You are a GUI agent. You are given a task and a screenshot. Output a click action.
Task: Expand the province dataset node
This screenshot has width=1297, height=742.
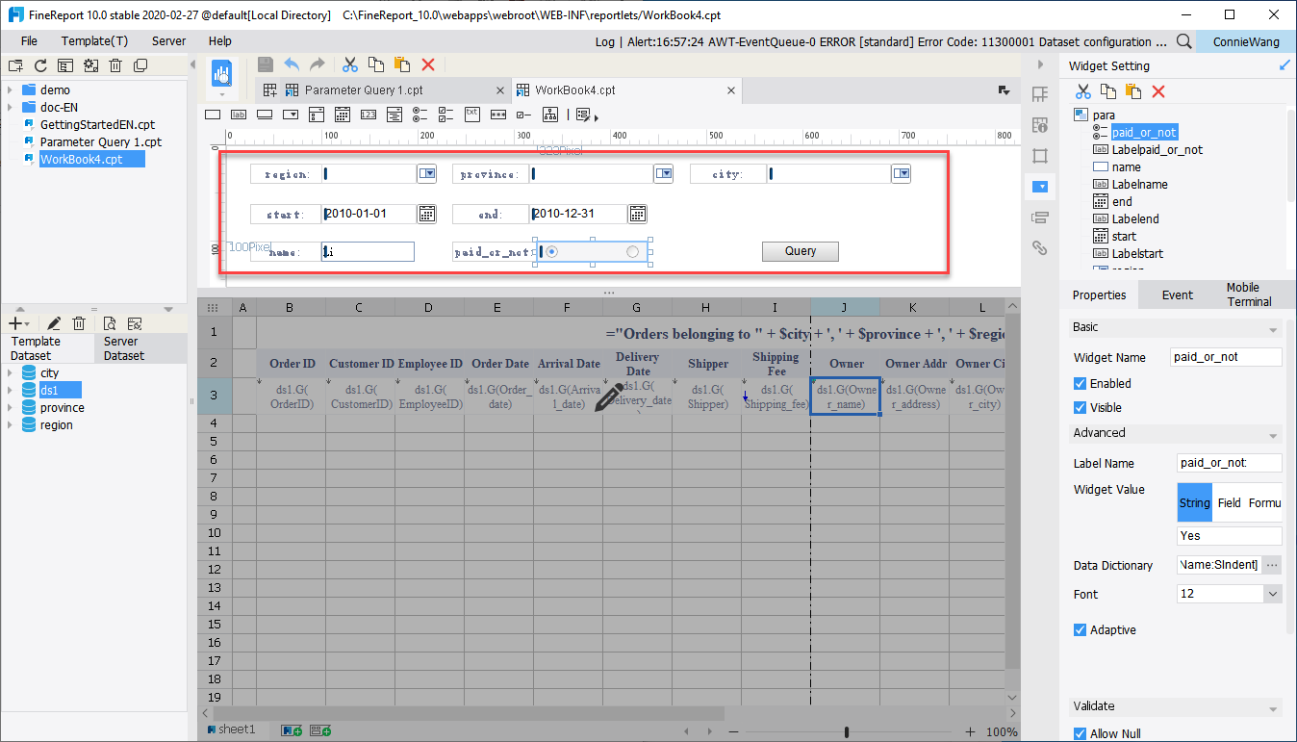(10, 407)
